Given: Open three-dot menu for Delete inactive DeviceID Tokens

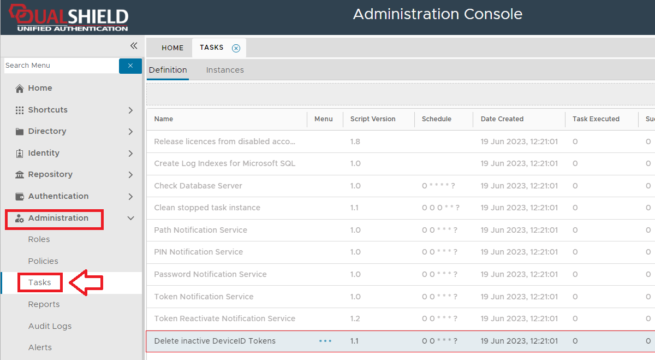Looking at the screenshot, I should pyautogui.click(x=325, y=341).
